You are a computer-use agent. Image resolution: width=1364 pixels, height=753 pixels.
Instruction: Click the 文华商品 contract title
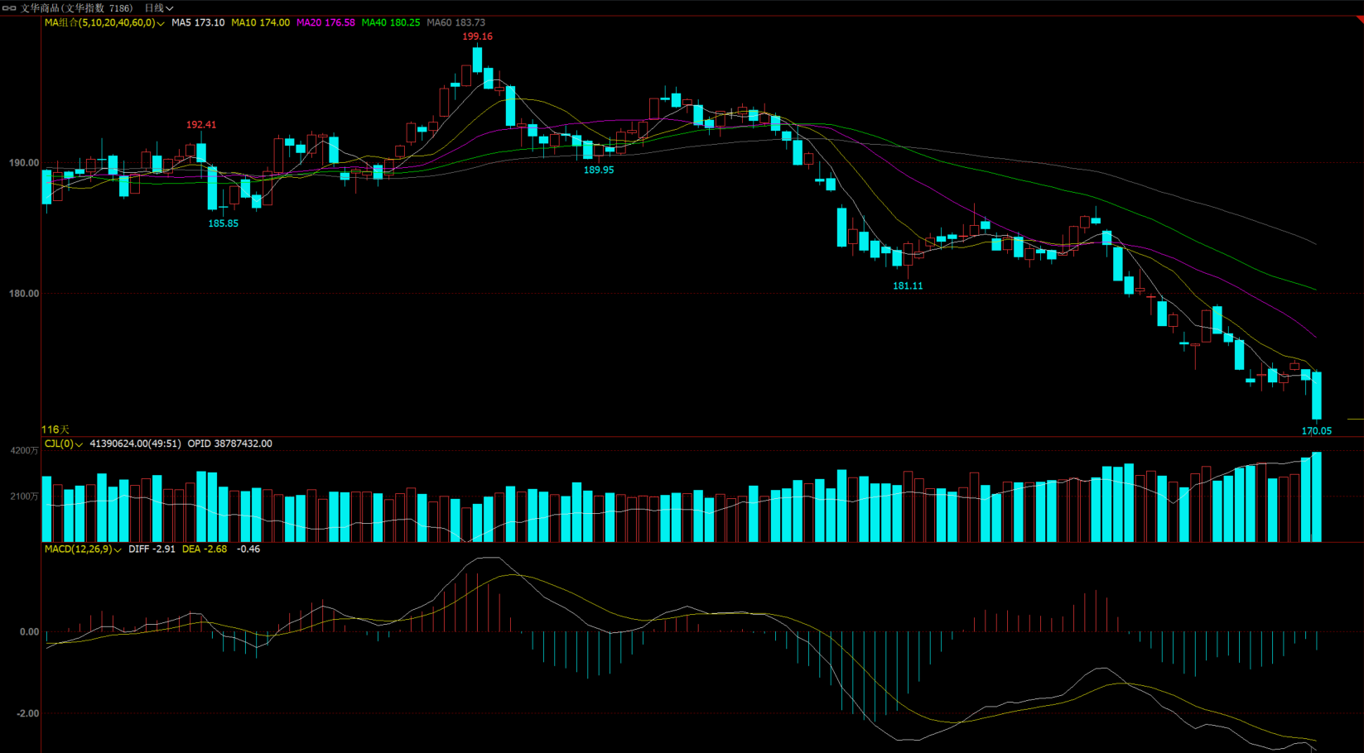point(76,8)
